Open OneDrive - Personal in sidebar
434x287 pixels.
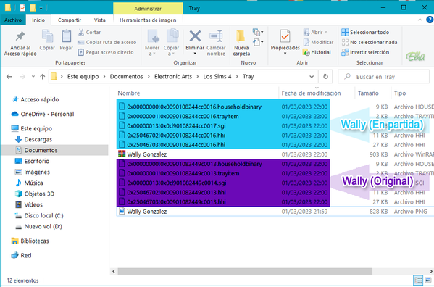click(x=43, y=114)
